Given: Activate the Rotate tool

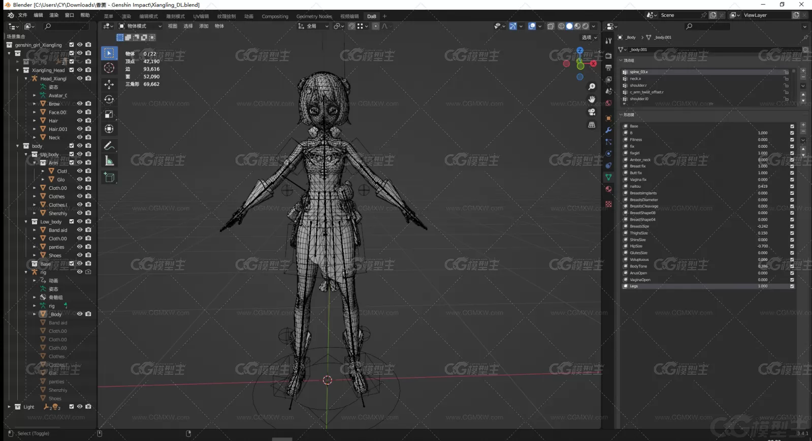Looking at the screenshot, I should [x=109, y=99].
